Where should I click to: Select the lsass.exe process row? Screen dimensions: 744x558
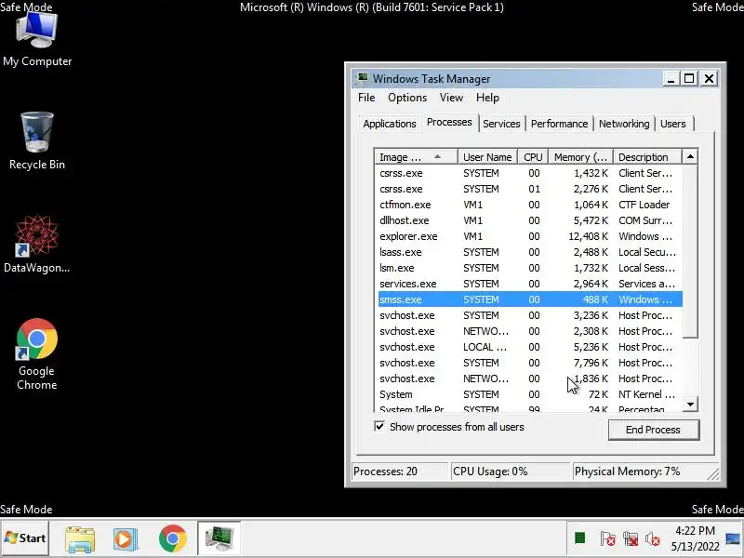click(530, 252)
